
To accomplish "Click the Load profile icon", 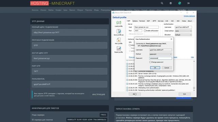I will pos(119,23).
